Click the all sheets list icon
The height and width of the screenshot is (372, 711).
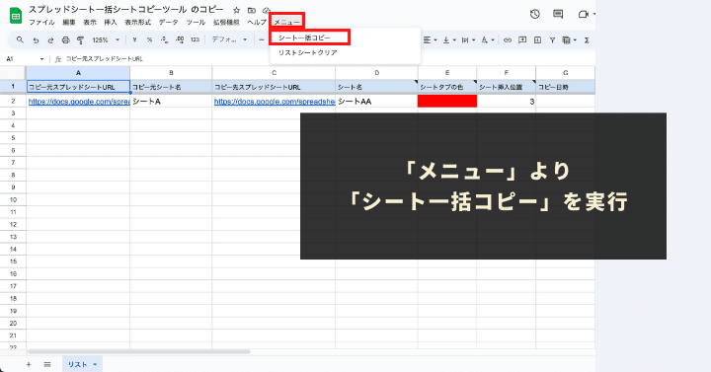click(47, 364)
